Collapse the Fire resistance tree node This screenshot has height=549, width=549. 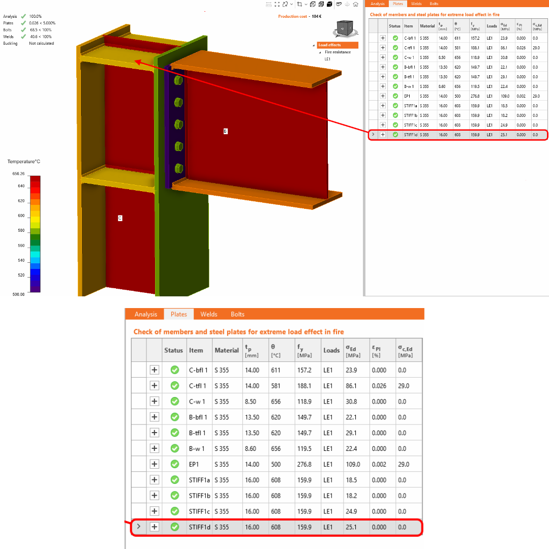tap(320, 52)
